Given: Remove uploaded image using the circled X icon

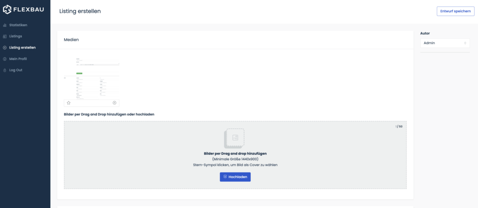Looking at the screenshot, I should [115, 103].
